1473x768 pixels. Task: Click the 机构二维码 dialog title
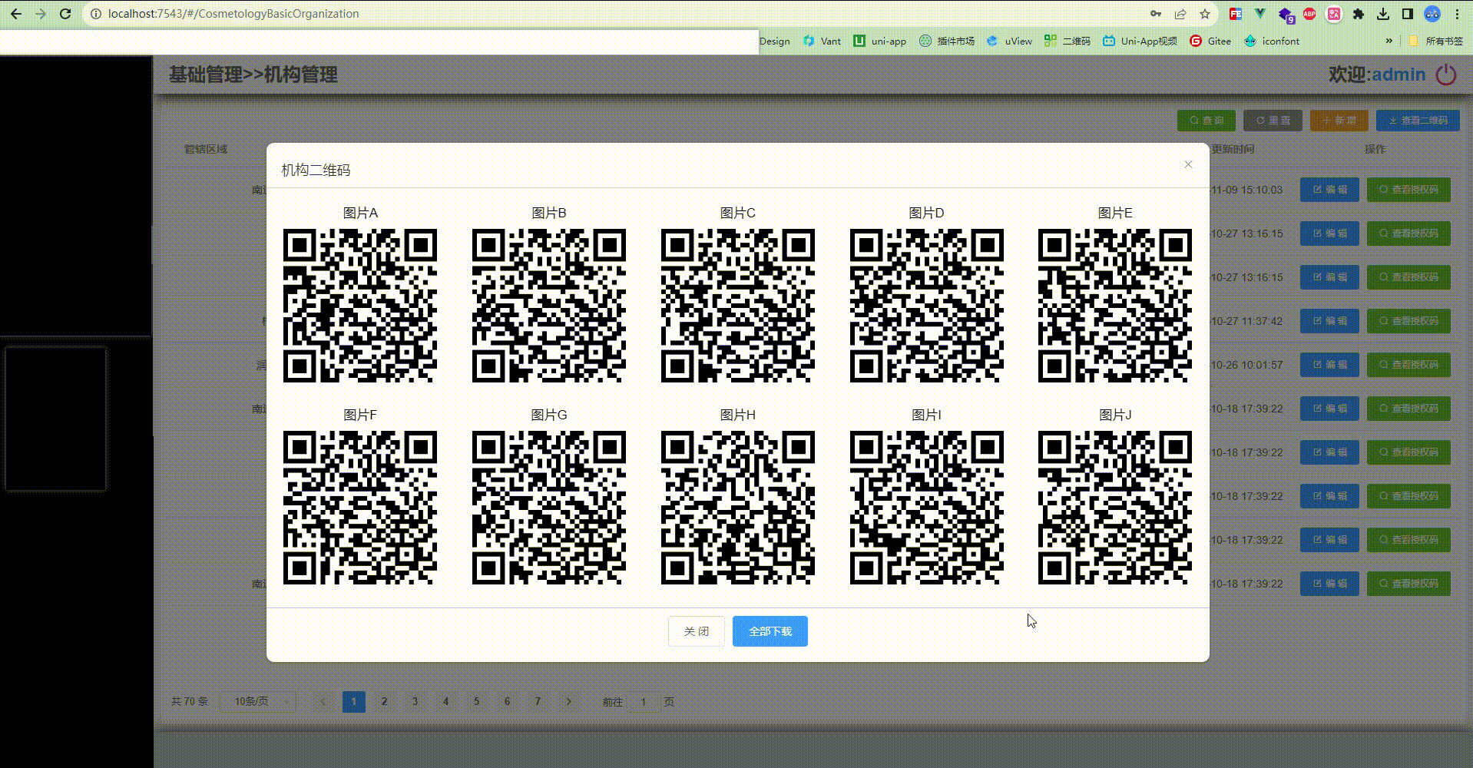click(x=316, y=170)
